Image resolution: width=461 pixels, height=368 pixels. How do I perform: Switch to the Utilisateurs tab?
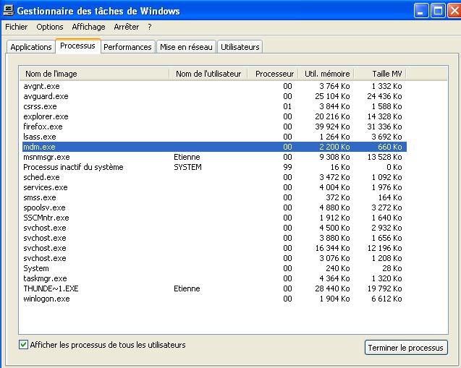coord(240,47)
